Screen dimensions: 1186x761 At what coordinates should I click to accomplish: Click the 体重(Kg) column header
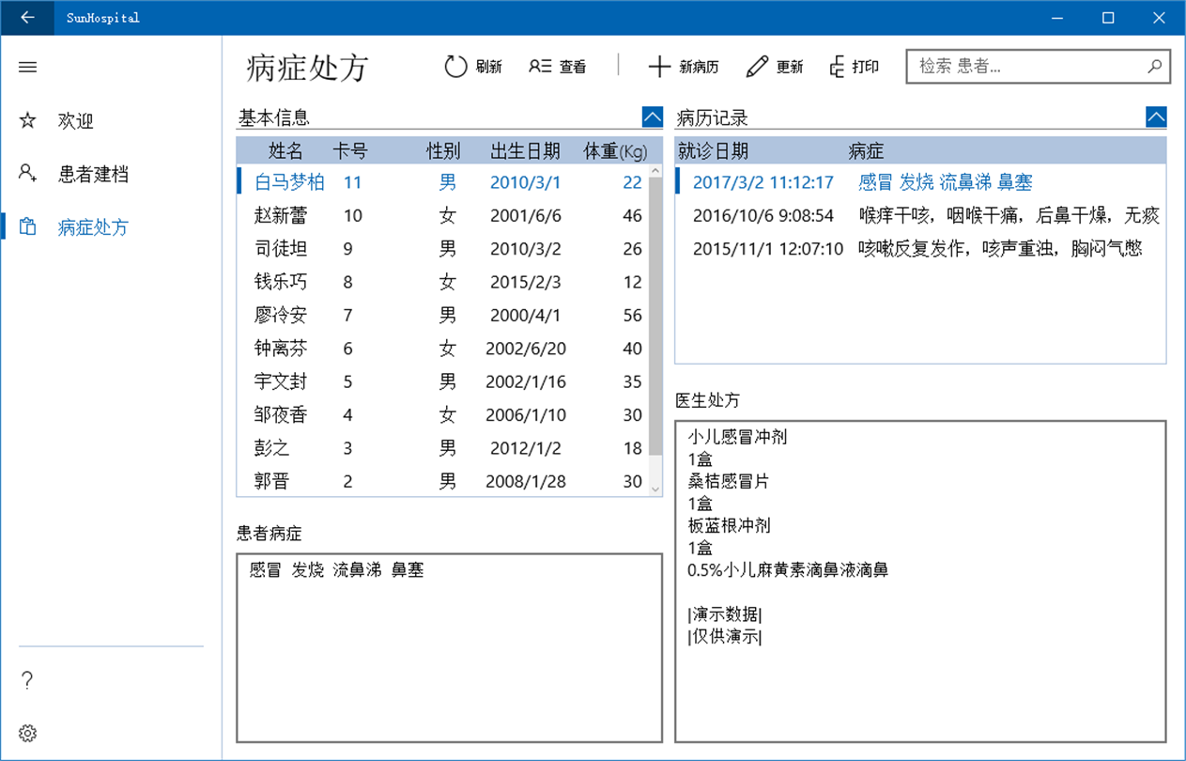[615, 151]
